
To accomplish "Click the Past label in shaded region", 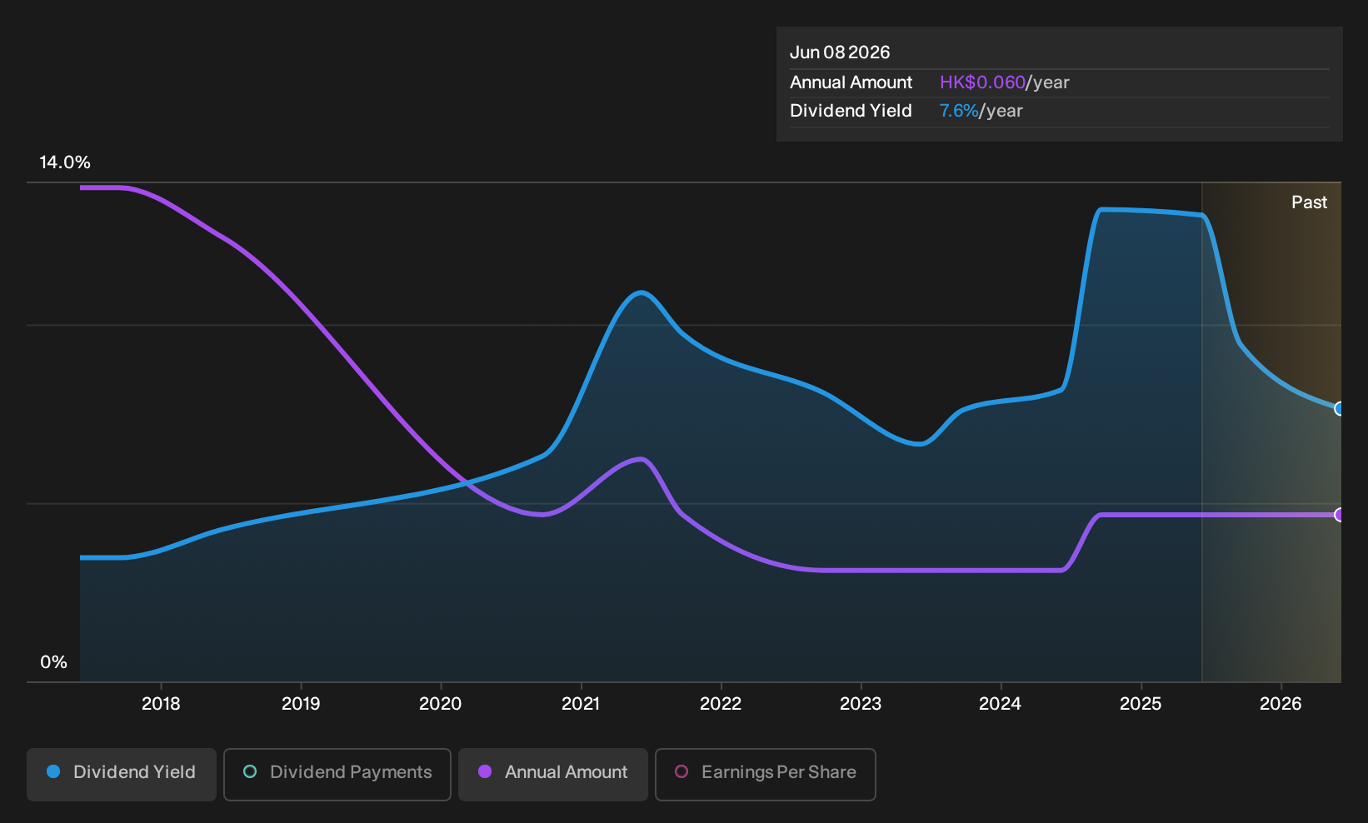I will point(1309,202).
